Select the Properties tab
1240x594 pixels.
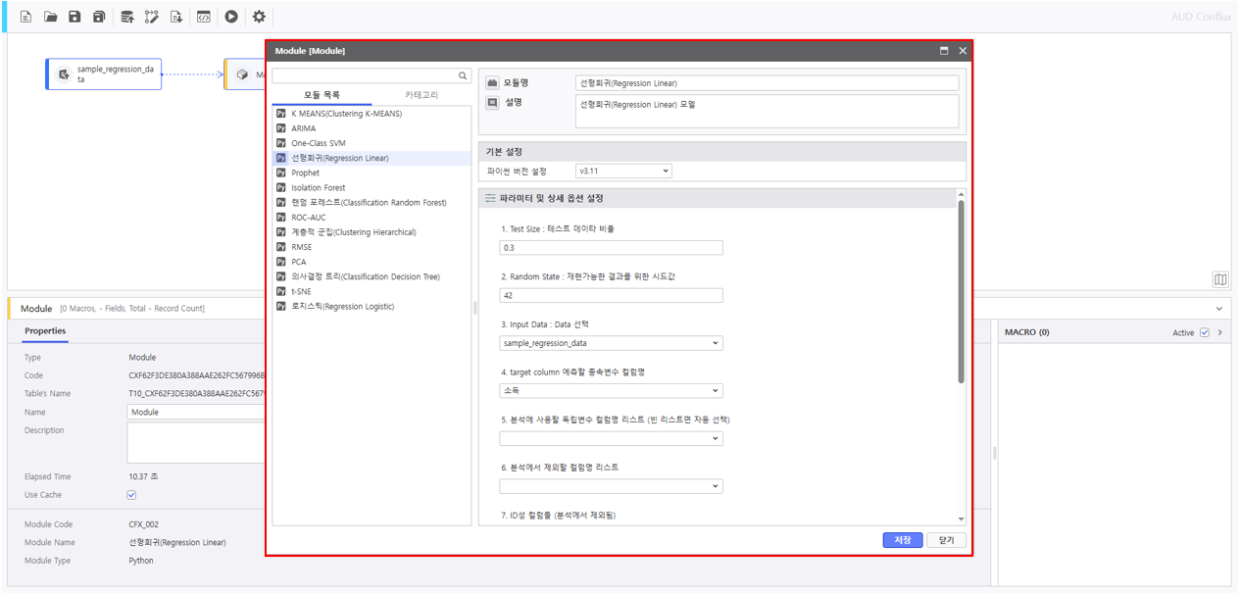[x=45, y=331]
